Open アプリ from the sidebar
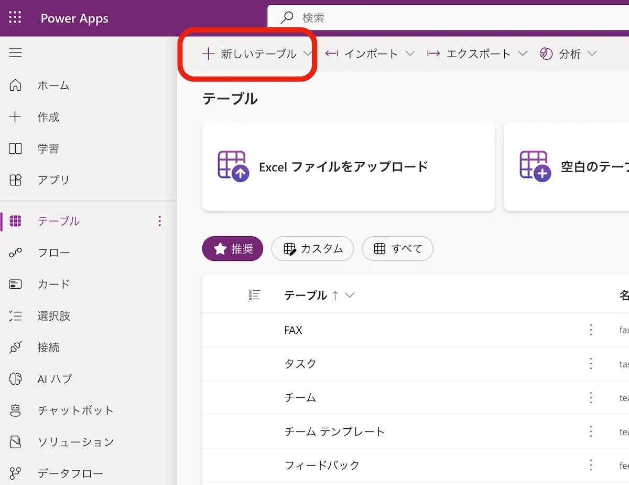The width and height of the screenshot is (629, 485). 53,180
